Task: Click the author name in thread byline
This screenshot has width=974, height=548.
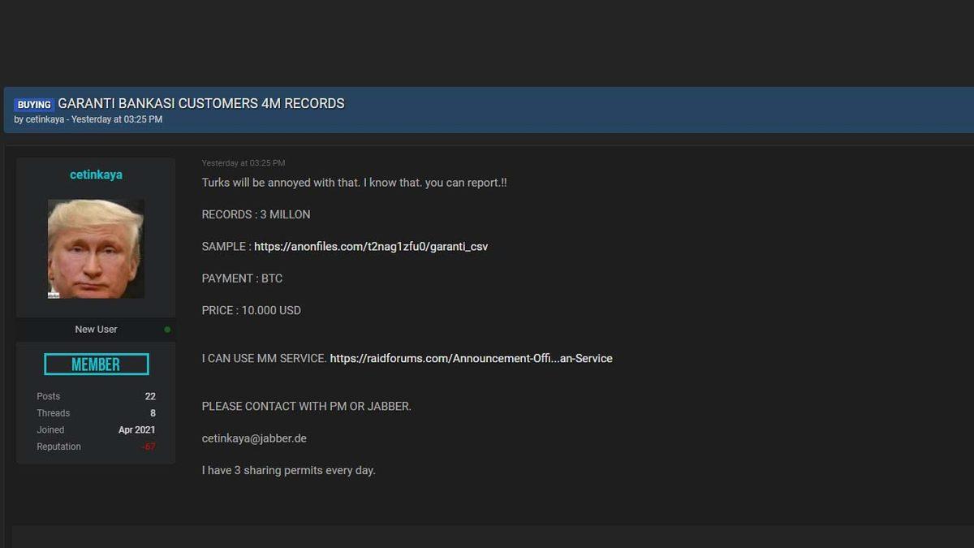Action: (x=45, y=119)
